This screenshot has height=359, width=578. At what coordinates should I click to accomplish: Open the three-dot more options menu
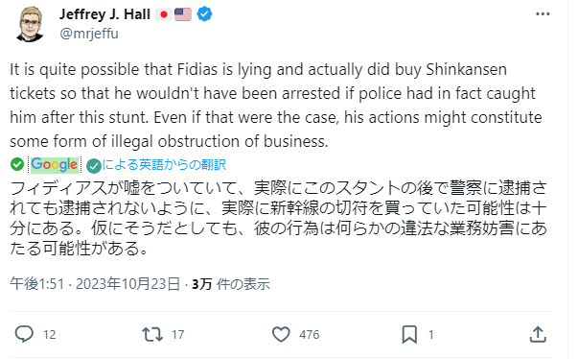(x=543, y=14)
